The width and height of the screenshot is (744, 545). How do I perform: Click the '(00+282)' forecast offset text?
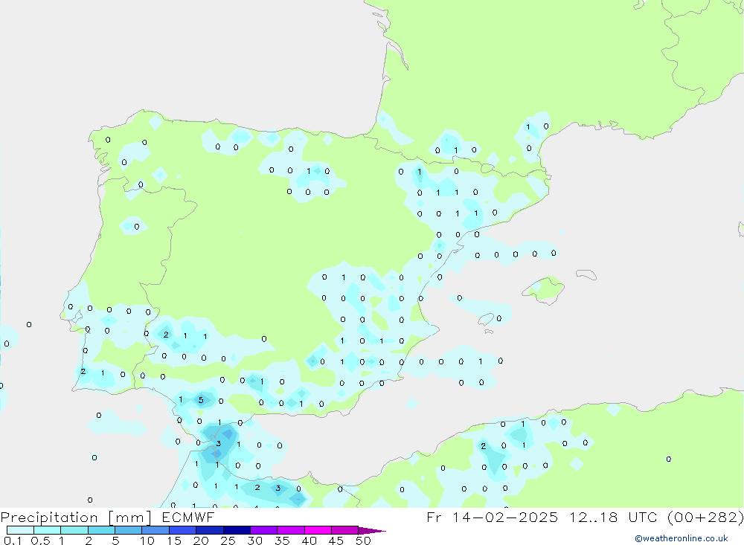pos(705,517)
